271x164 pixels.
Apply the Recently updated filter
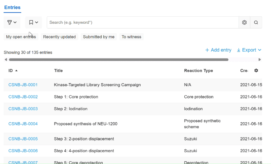59,37
